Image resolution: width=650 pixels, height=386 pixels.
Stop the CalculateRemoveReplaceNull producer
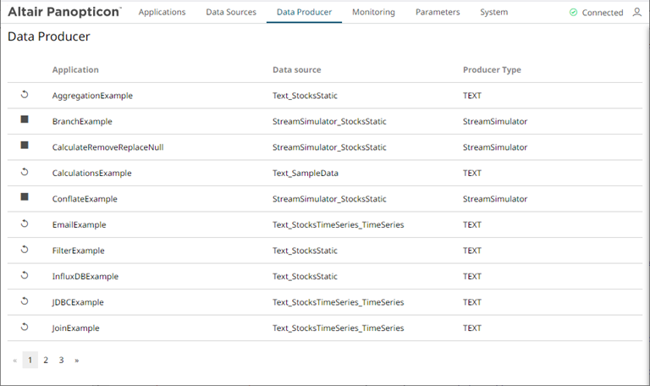pyautogui.click(x=25, y=146)
